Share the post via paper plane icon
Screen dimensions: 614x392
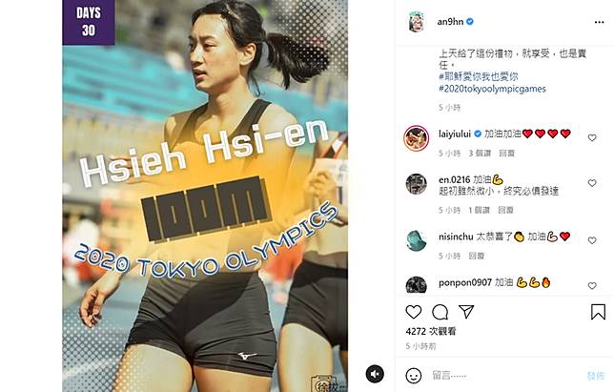466,312
